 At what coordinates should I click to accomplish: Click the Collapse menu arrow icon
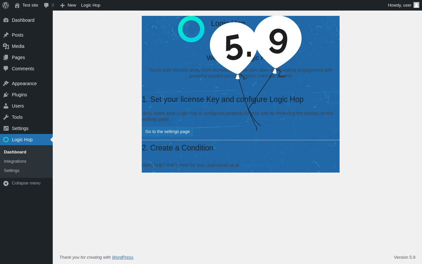(x=6, y=183)
